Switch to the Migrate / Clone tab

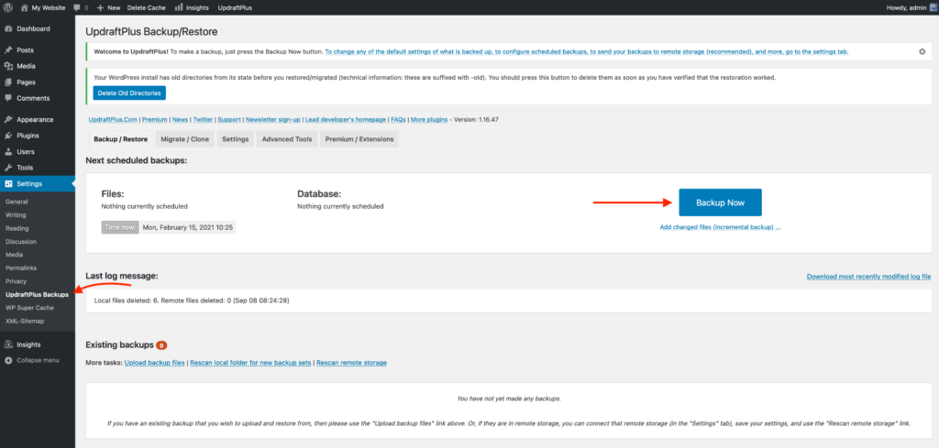click(184, 139)
